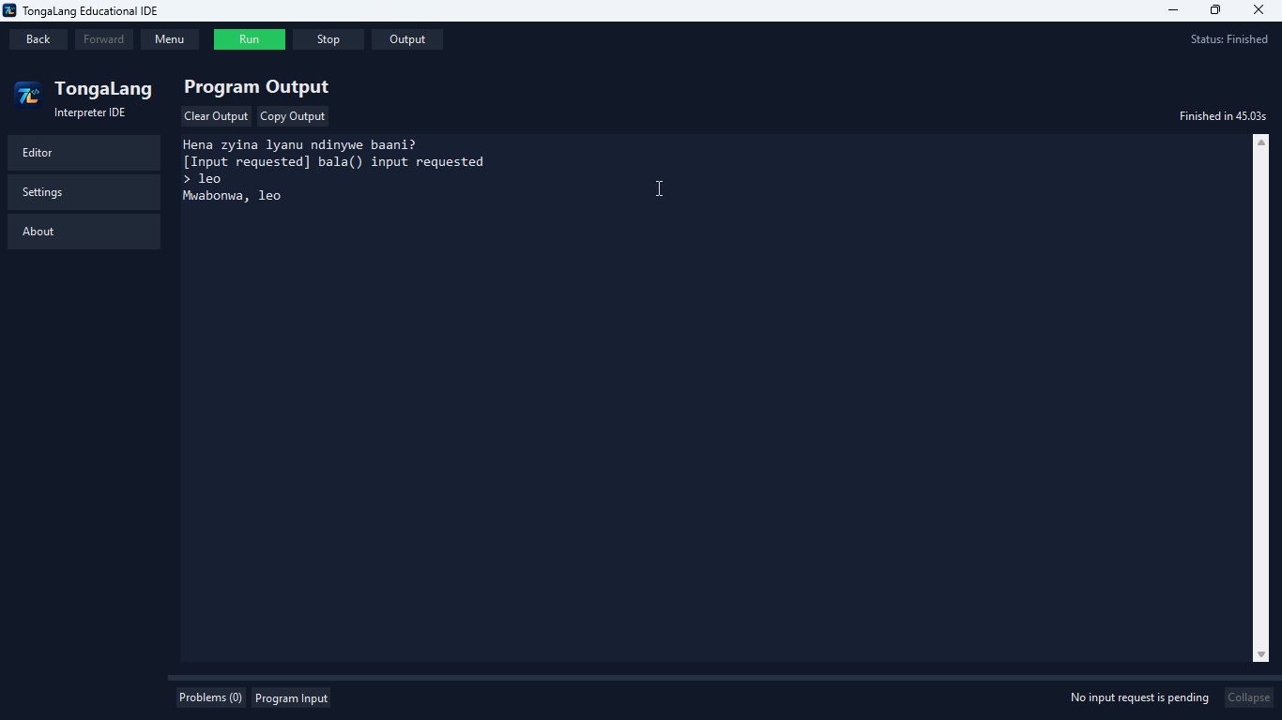This screenshot has height=720, width=1282.
Task: Click the 'Mwabonwa, leo' output line
Action: tap(232, 196)
